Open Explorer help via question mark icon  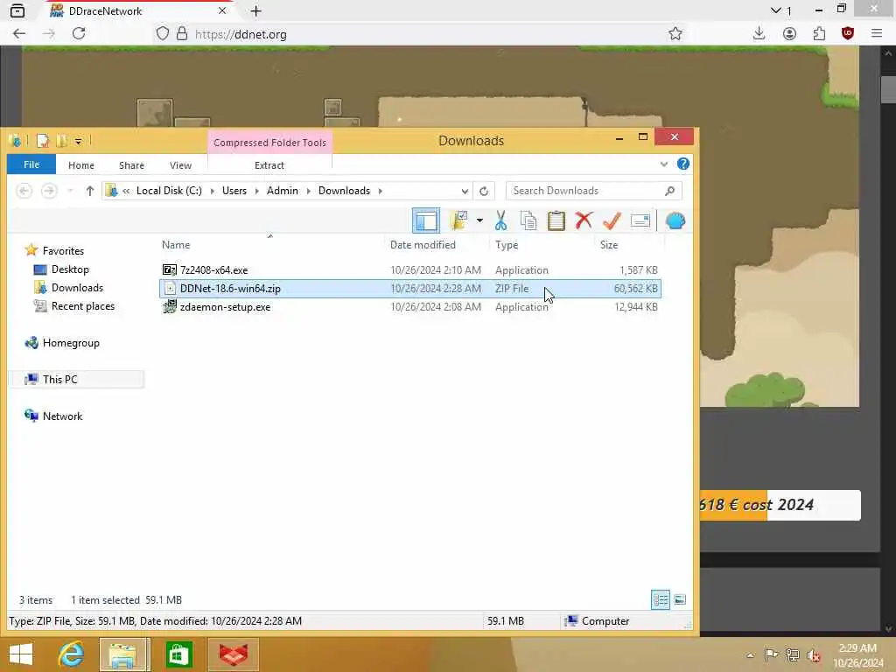click(x=682, y=164)
